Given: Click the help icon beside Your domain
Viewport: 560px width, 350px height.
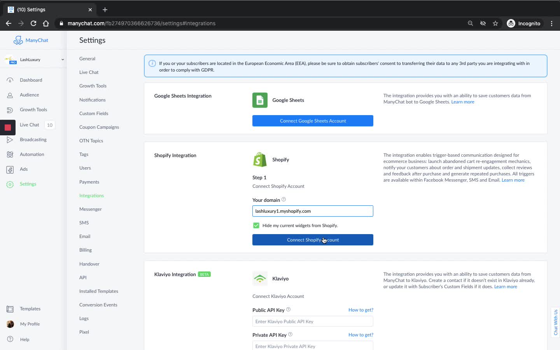Looking at the screenshot, I should pos(283,199).
